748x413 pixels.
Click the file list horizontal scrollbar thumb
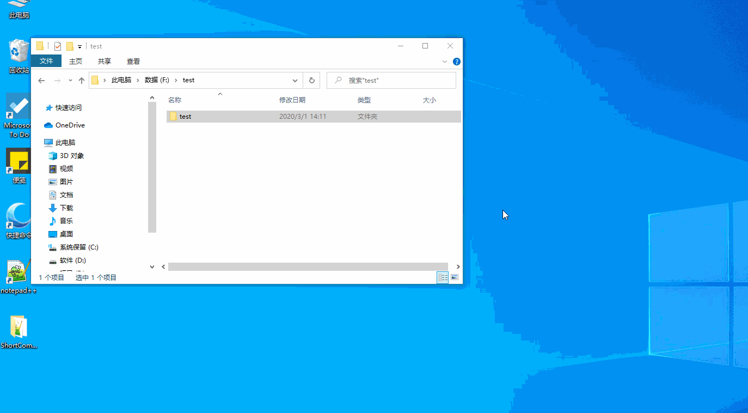308,267
